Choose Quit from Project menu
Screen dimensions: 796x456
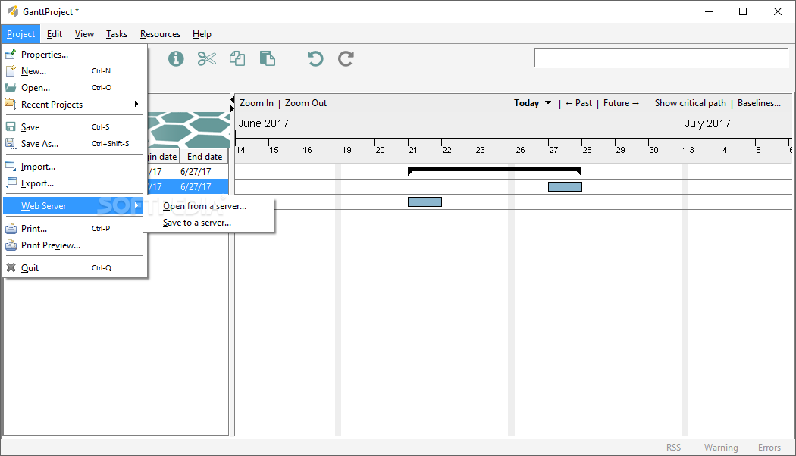[74, 268]
